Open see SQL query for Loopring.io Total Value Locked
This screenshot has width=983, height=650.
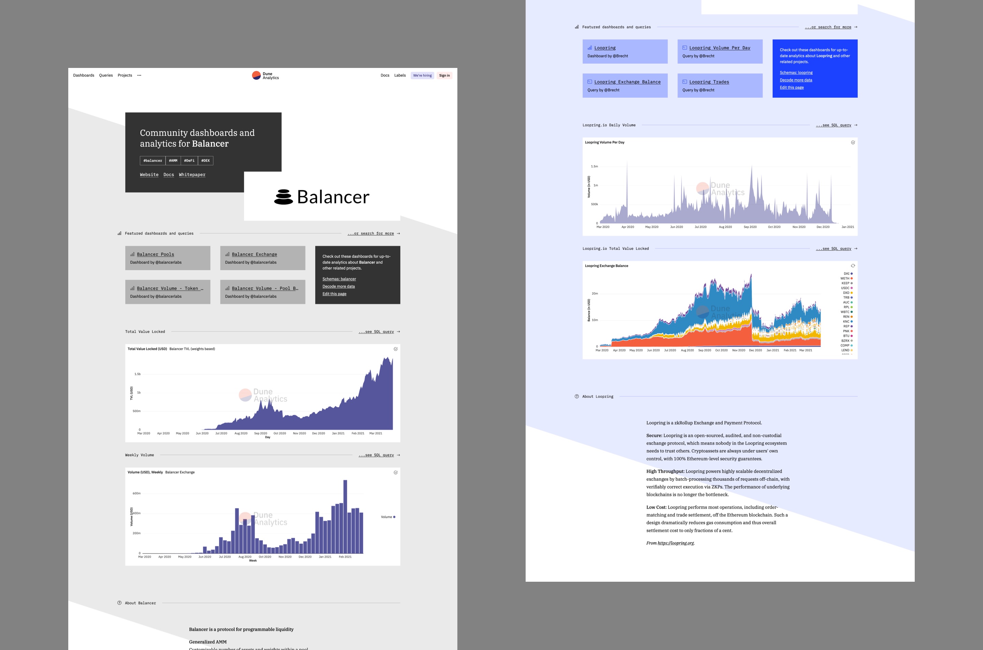coord(834,249)
